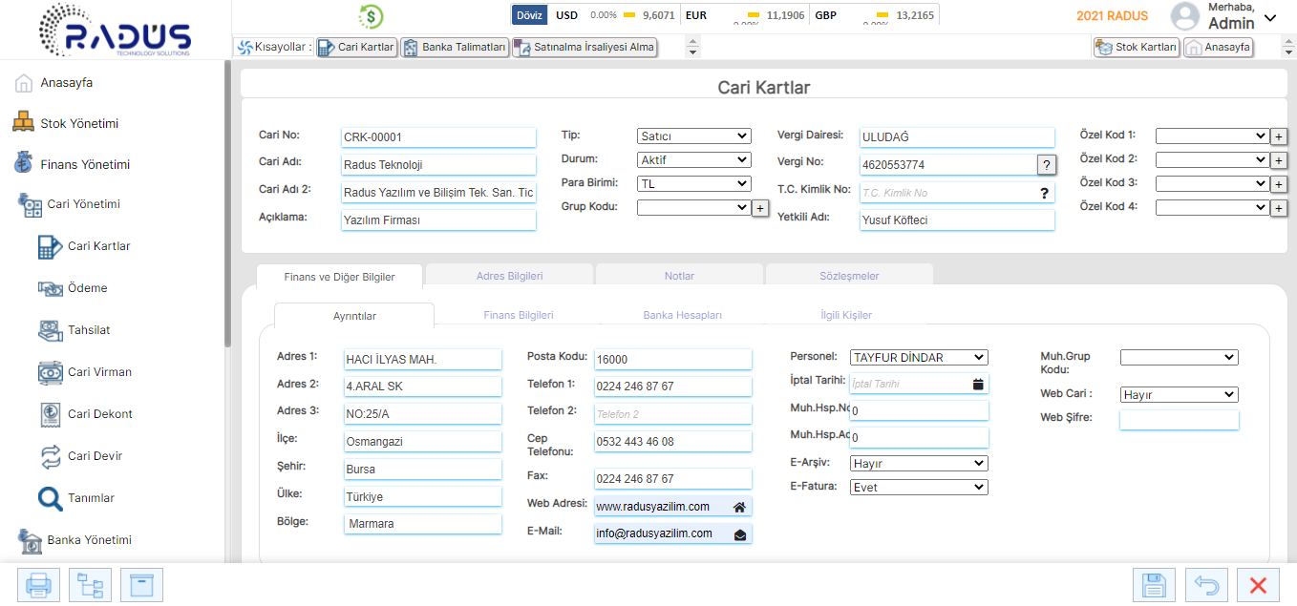Click the Döviz label button

pos(530,15)
